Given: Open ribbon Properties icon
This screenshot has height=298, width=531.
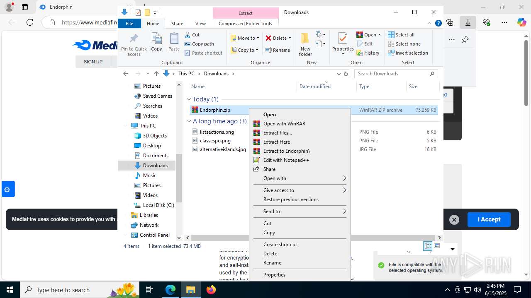Looking at the screenshot, I should tap(343, 41).
